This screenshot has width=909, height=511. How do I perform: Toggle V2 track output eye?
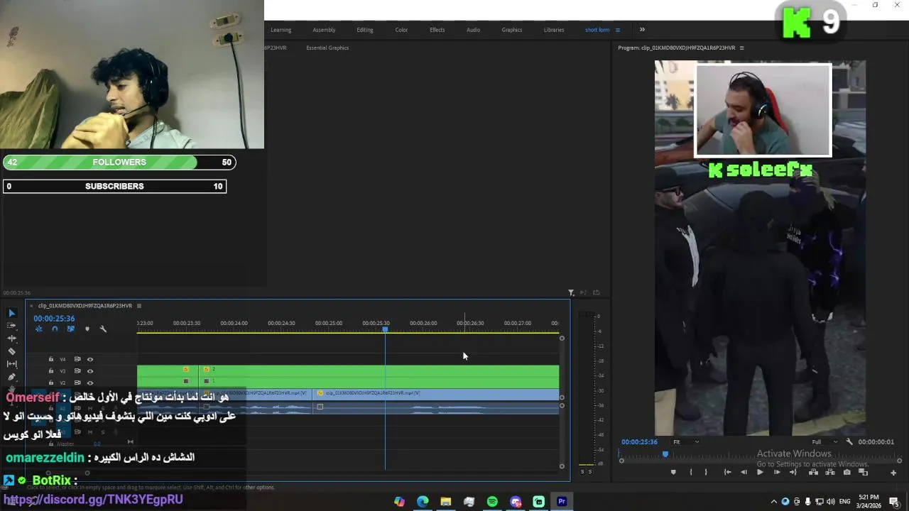90,383
